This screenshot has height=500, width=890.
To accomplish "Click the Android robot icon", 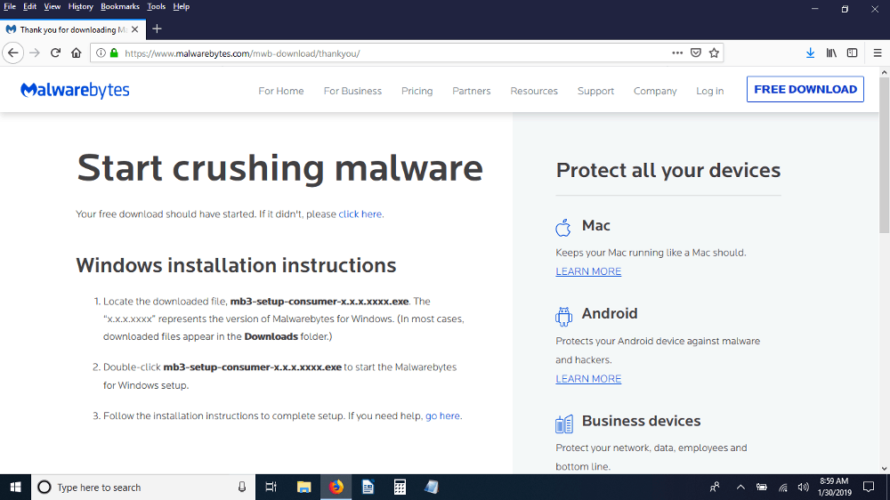I will click(563, 316).
